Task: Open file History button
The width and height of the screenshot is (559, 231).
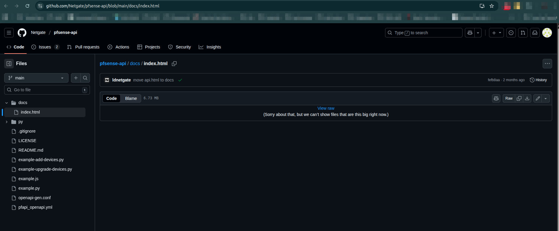Action: [x=538, y=80]
